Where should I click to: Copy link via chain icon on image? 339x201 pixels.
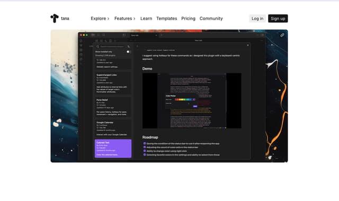pyautogui.click(x=282, y=35)
